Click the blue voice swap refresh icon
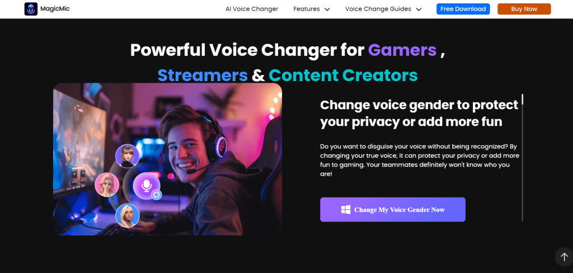Screen dimensions: 573x273 tap(157, 195)
